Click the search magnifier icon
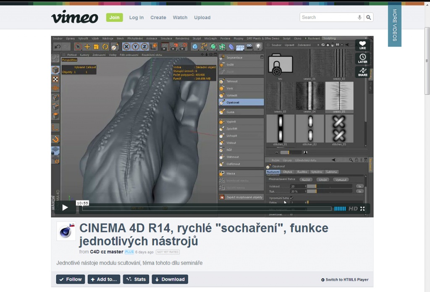The height and width of the screenshot is (292, 430). [369, 17]
